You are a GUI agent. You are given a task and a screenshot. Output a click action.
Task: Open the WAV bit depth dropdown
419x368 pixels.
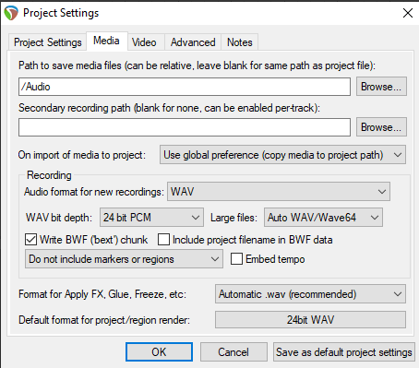(151, 218)
